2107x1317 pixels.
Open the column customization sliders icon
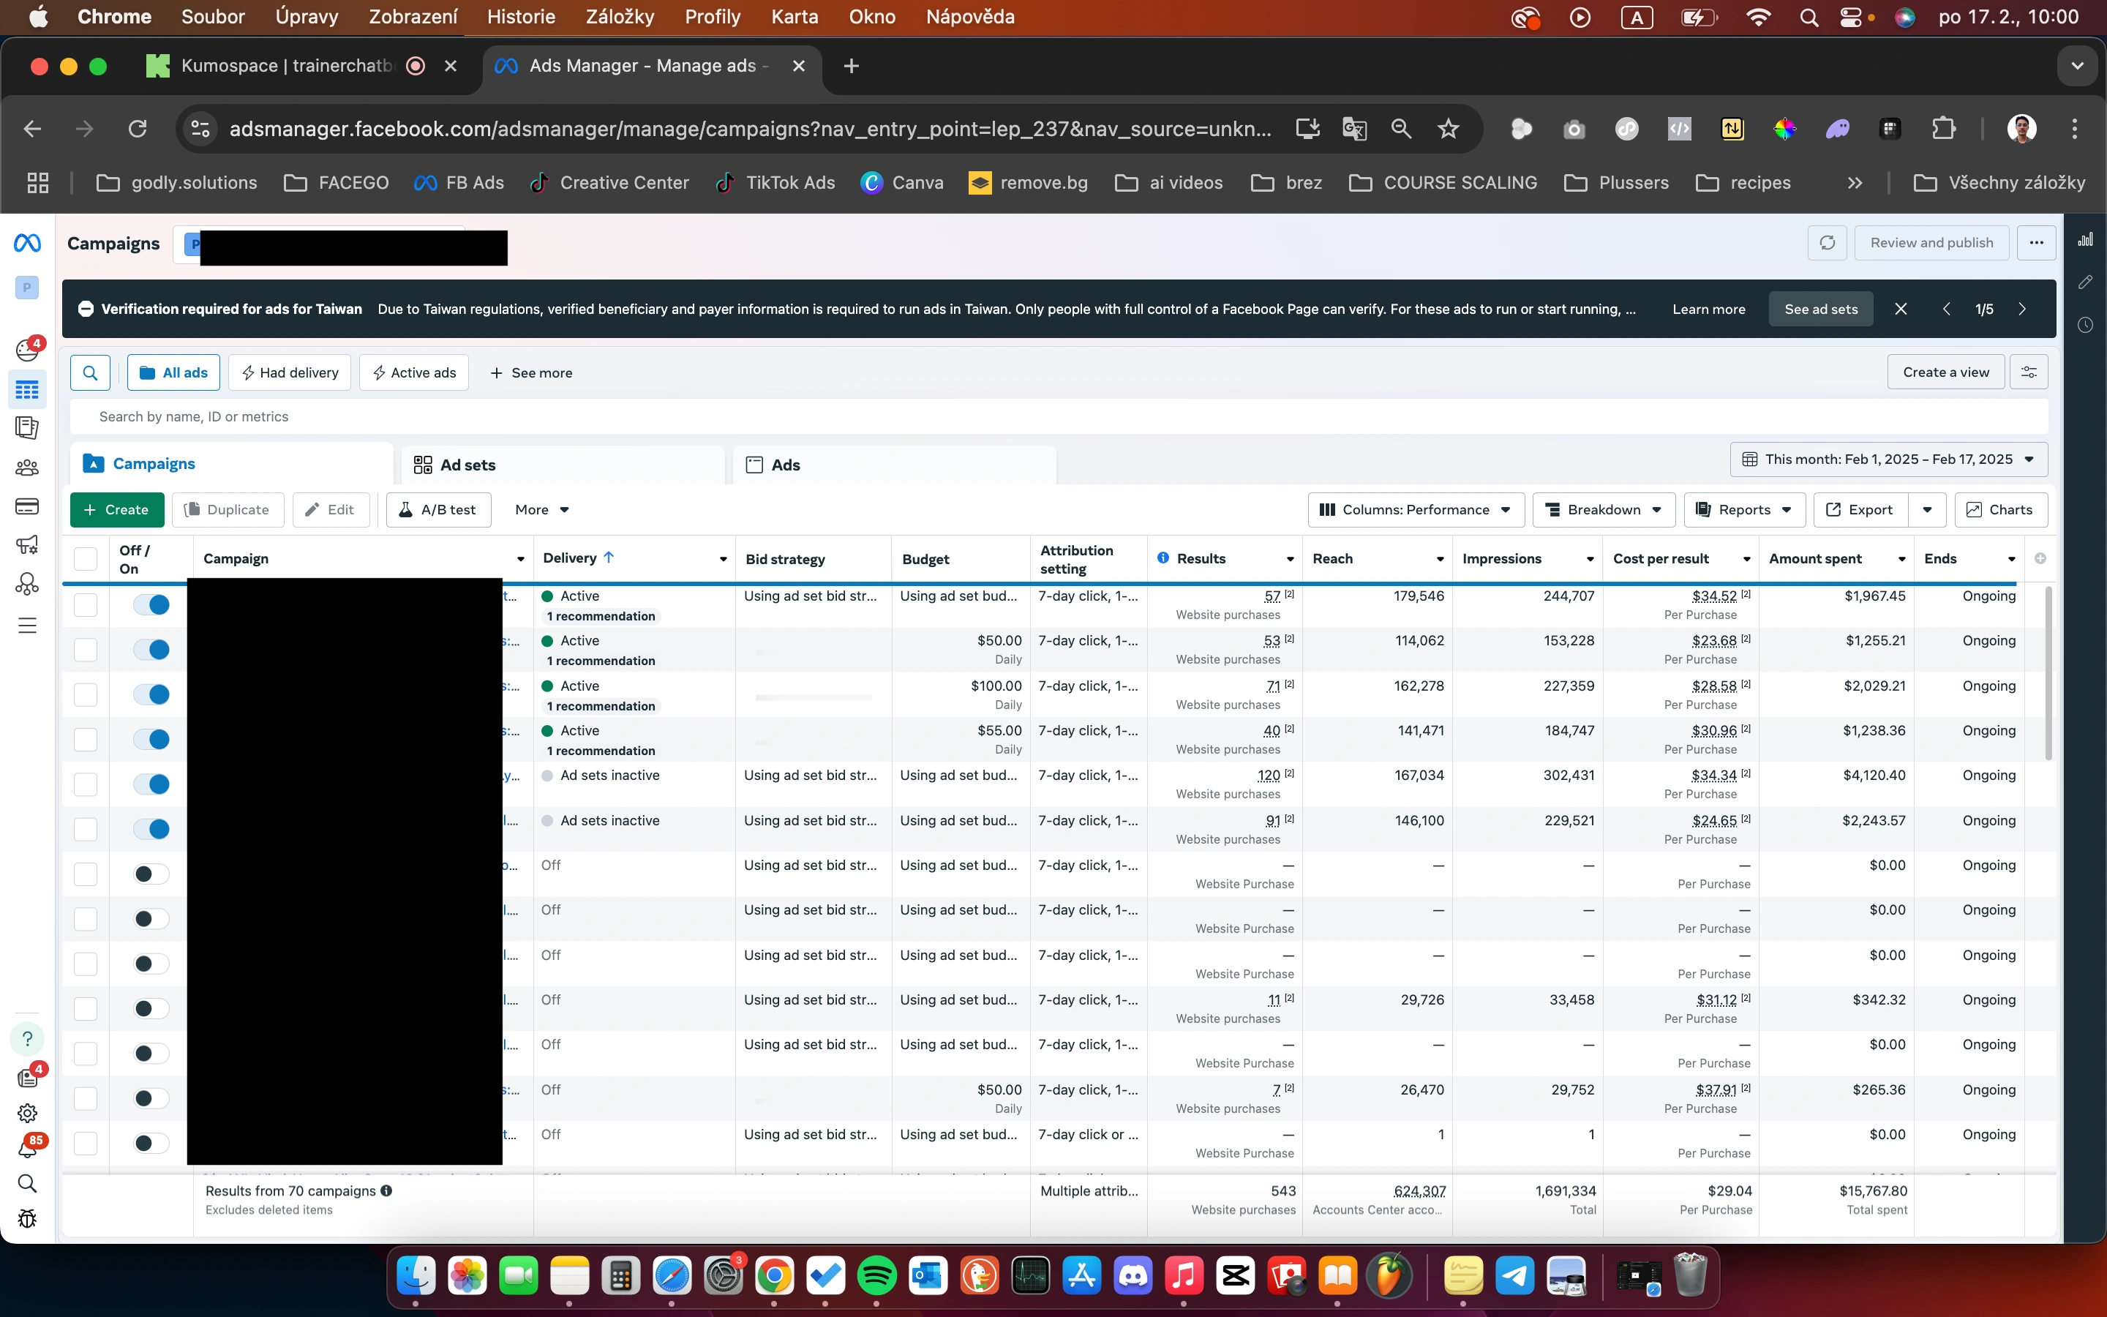(2028, 373)
